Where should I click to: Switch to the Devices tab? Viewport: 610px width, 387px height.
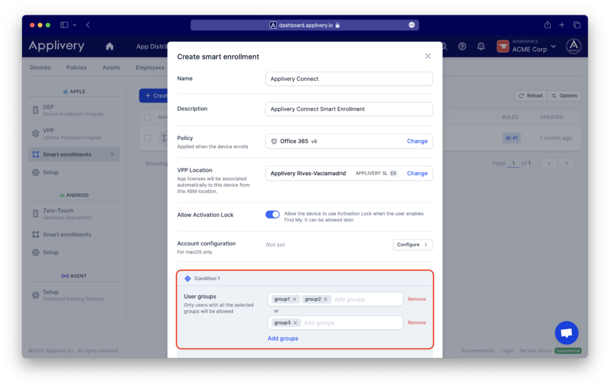[40, 68]
